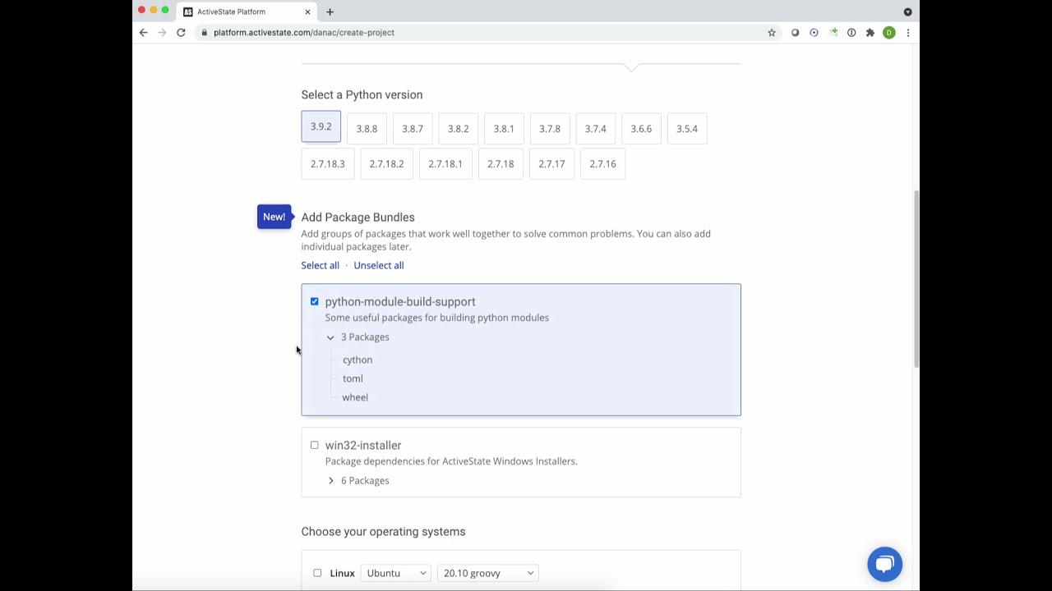The image size is (1052, 591).
Task: Click the New! badge
Action: click(275, 217)
